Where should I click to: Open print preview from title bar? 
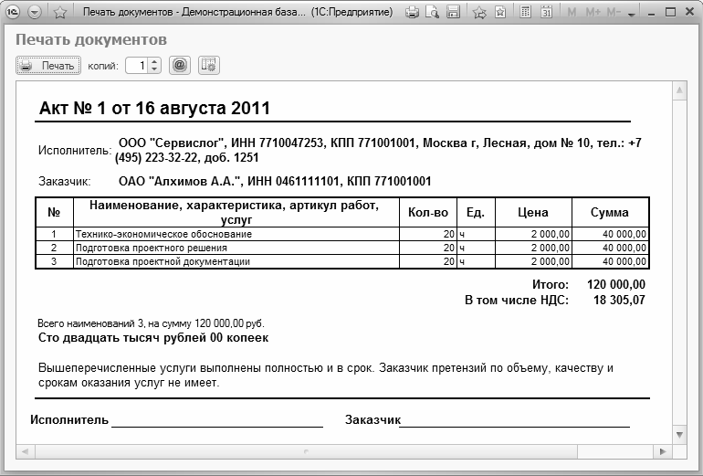(431, 13)
